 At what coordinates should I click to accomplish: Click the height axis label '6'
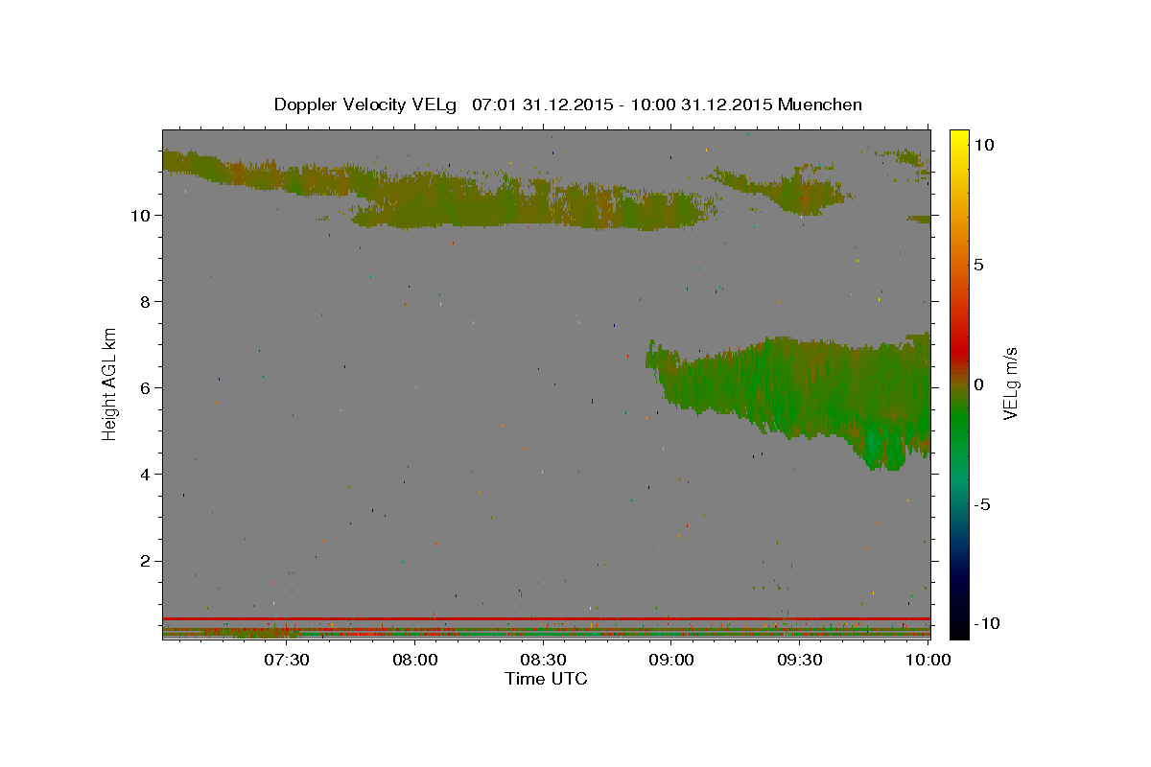(146, 387)
